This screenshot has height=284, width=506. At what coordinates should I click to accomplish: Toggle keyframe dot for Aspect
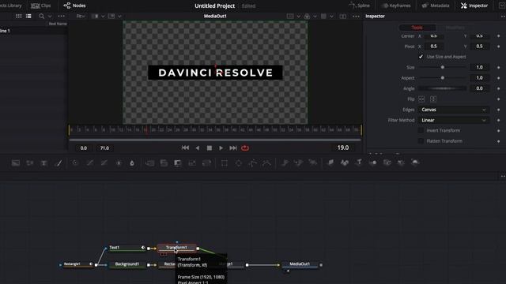[499, 78]
